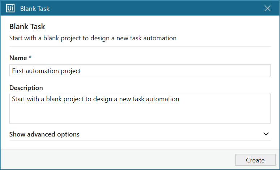Viewport: 280px width, 170px height.
Task: Click inside the Description text box
Action: tap(140, 108)
